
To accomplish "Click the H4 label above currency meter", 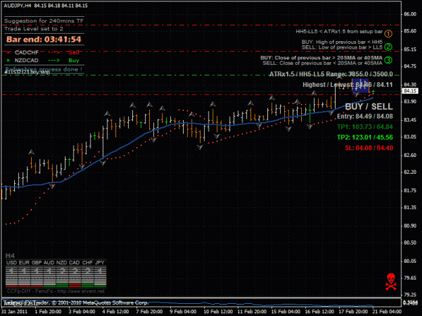I will pos(10,255).
